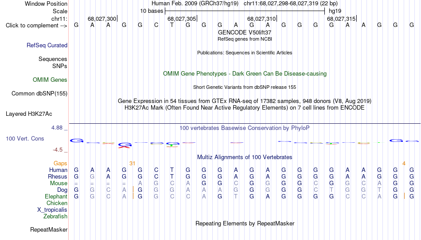Click the C base in the sequence ruler row
Screen dimensions: 421x240
point(156,25)
